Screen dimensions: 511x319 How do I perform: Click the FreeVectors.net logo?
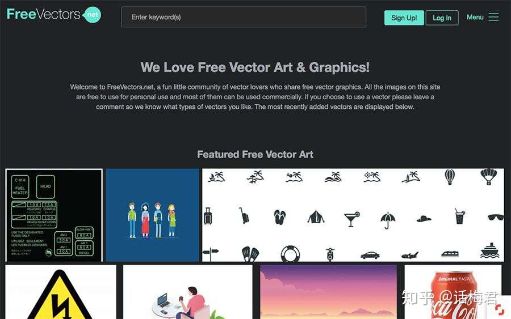54,15
